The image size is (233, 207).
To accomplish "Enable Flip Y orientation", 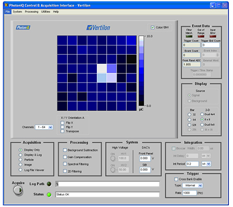I will (62, 127).
